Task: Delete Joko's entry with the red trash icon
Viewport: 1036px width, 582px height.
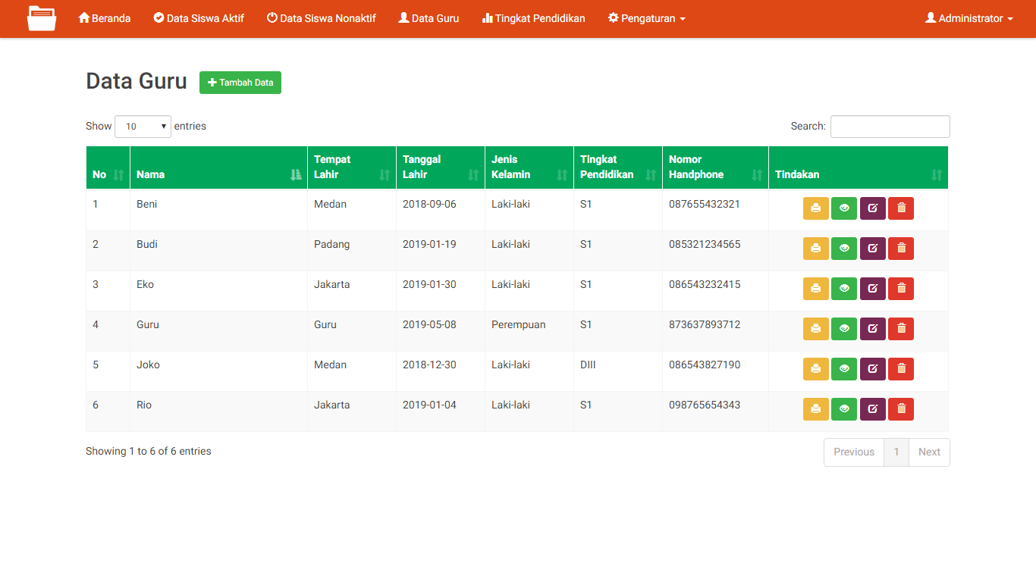Action: pos(901,368)
